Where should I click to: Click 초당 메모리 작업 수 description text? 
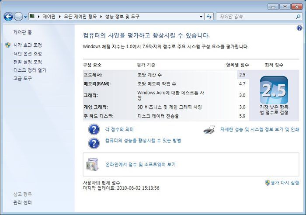pyautogui.click(x=156, y=84)
